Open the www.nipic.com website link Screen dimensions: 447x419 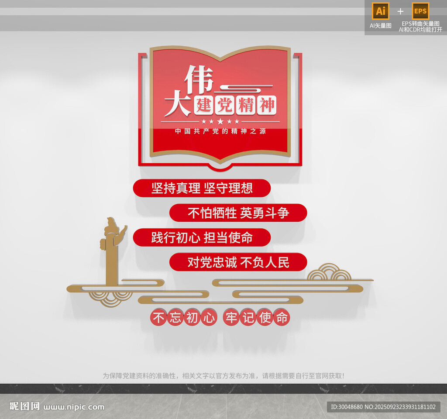(x=74, y=407)
